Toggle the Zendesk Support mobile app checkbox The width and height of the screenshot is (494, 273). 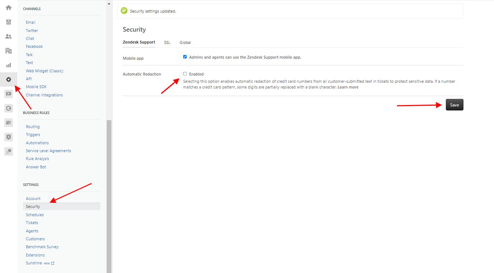[185, 57]
